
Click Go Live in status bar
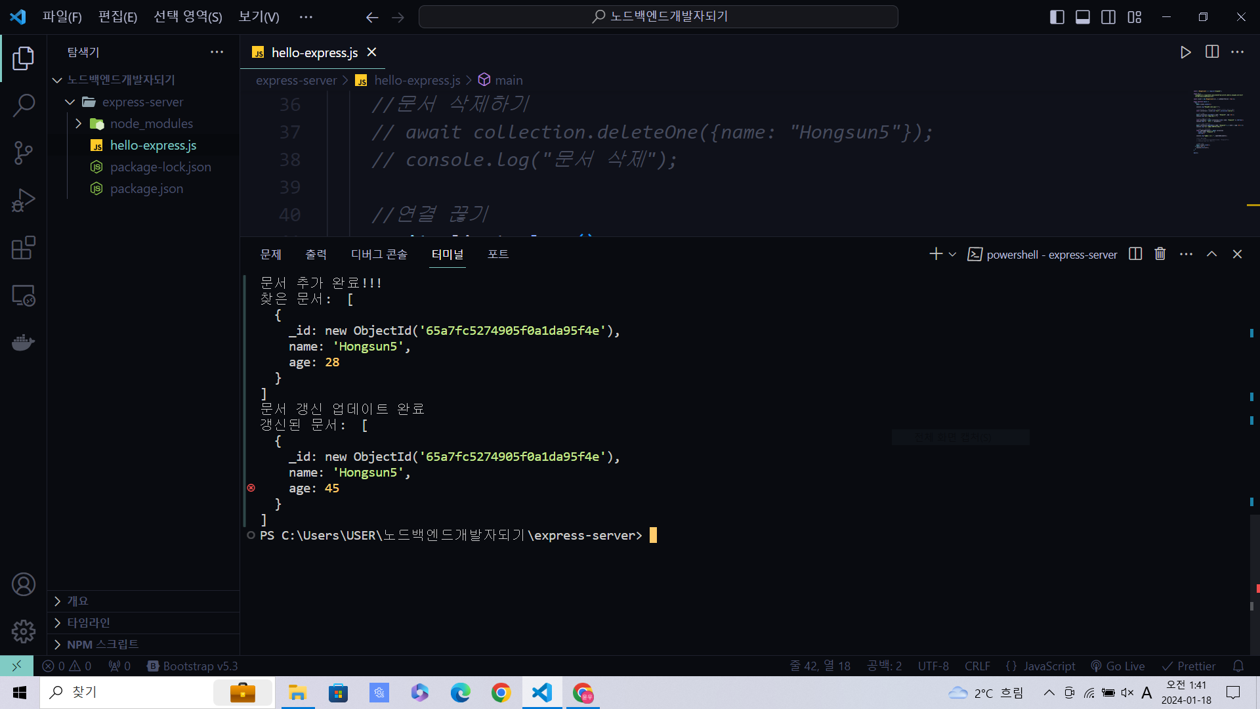[1118, 666]
